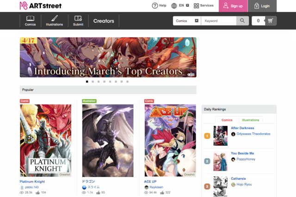Screen dimensions: 296x197
Task: Open Illustrations via brush icon
Action: 55,18
